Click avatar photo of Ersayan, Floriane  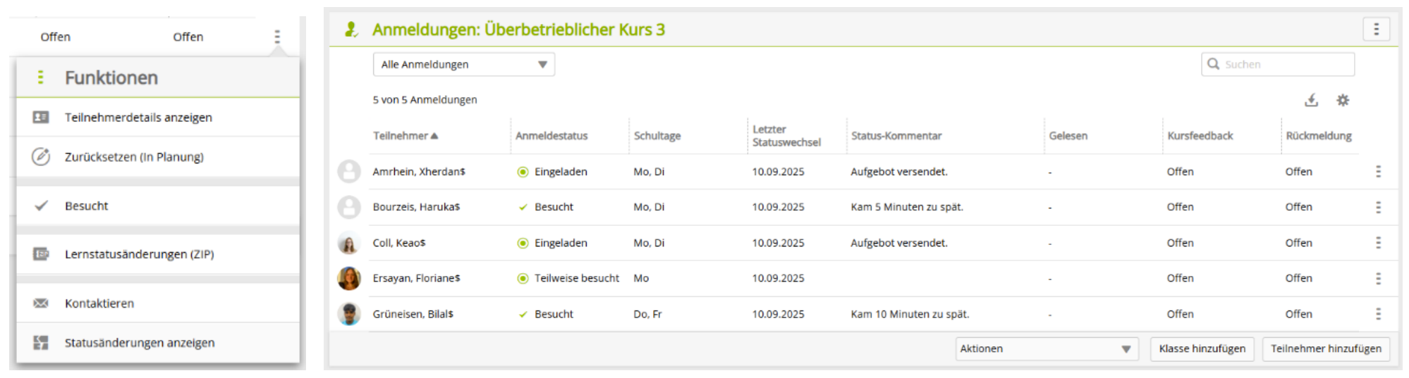tap(349, 278)
